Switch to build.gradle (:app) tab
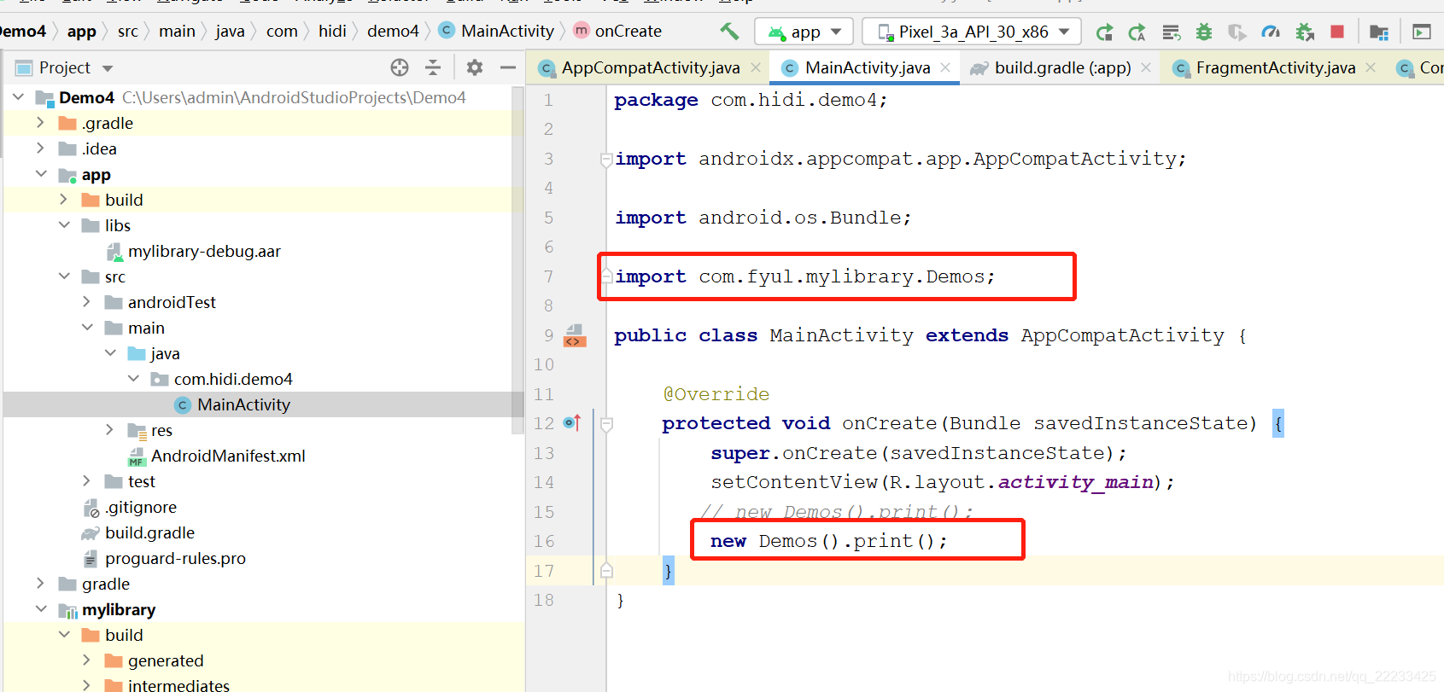 (x=1062, y=67)
